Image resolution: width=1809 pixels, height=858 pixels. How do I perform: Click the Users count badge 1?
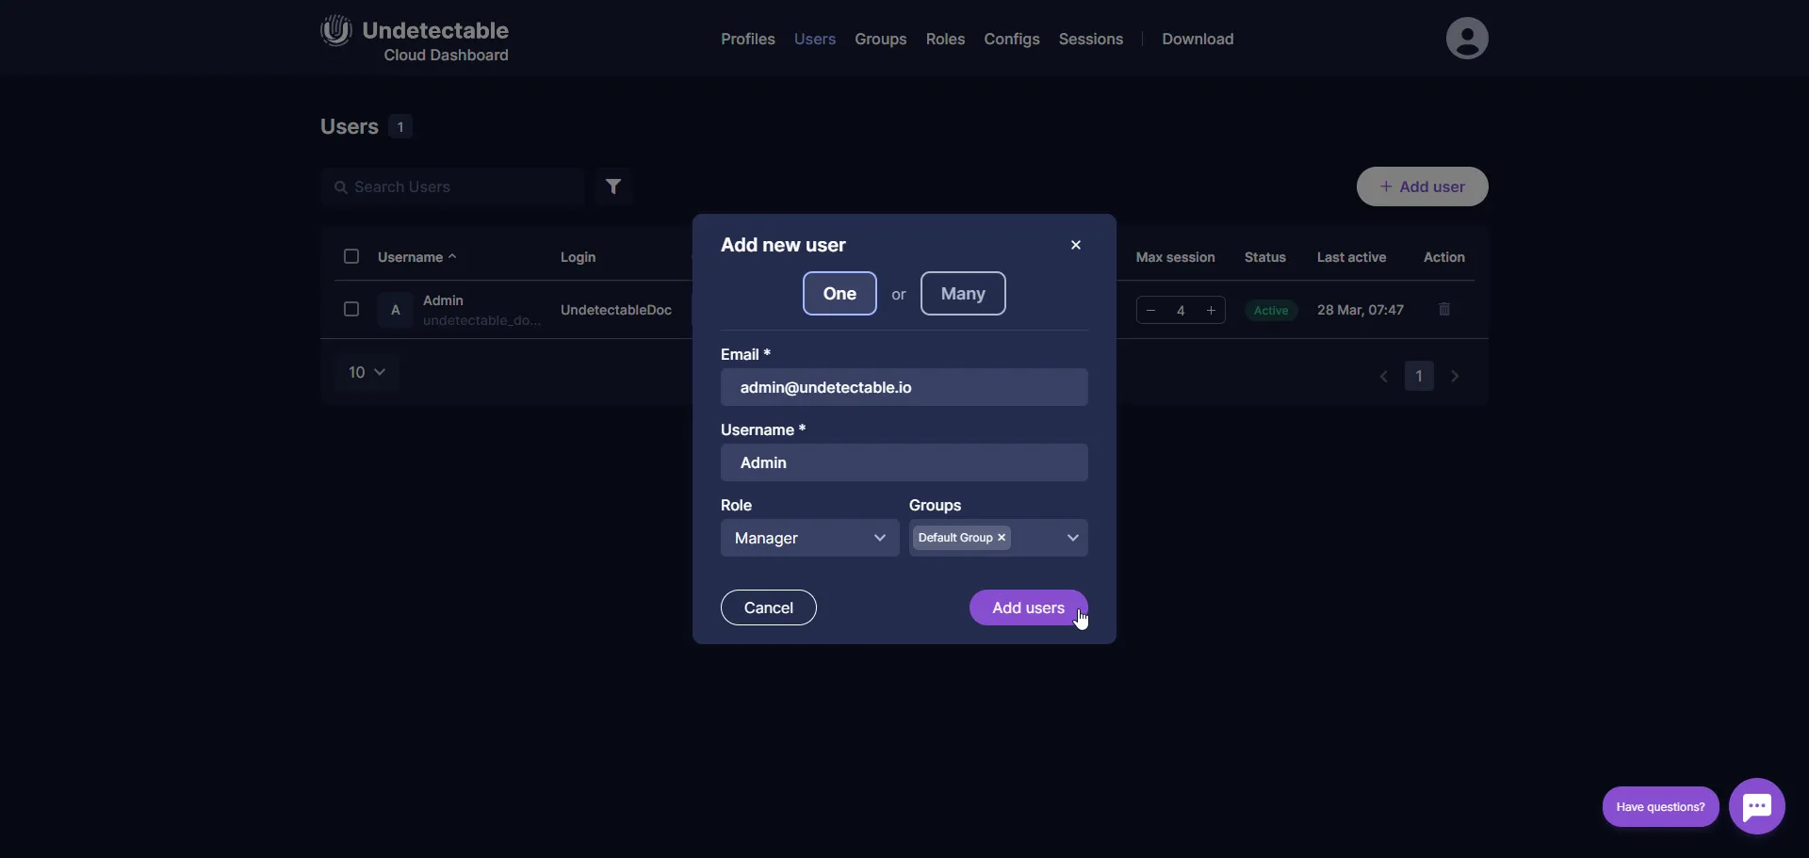pos(400,126)
